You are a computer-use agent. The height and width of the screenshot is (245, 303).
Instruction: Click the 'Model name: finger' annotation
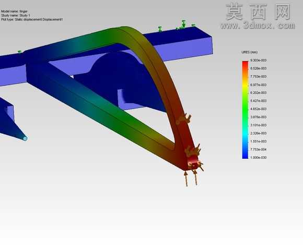[14, 11]
